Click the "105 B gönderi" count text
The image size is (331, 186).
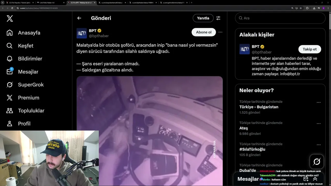[250, 155]
